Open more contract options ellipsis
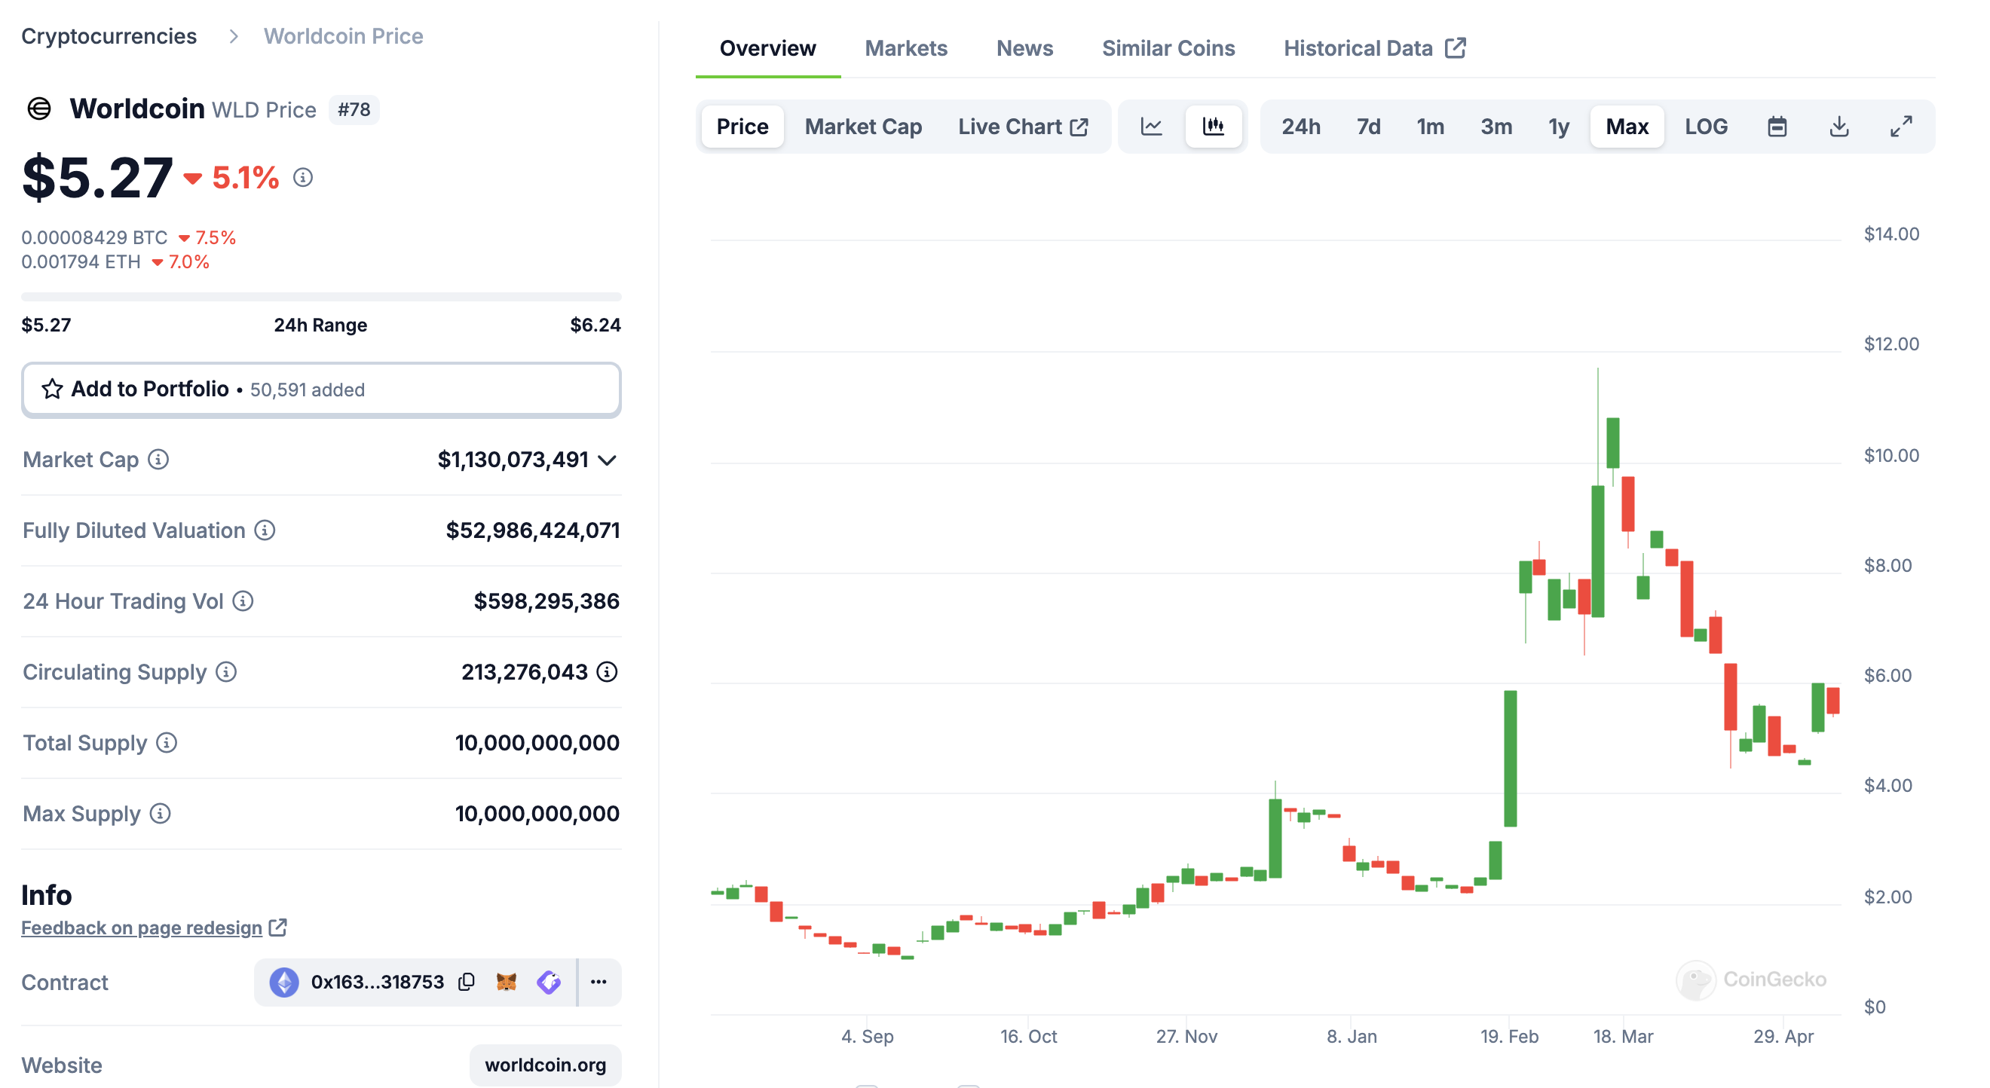1990x1088 pixels. pyautogui.click(x=599, y=982)
